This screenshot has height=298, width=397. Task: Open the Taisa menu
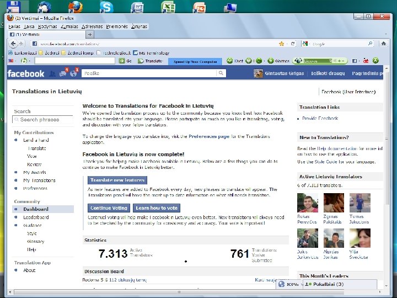[x=29, y=26]
